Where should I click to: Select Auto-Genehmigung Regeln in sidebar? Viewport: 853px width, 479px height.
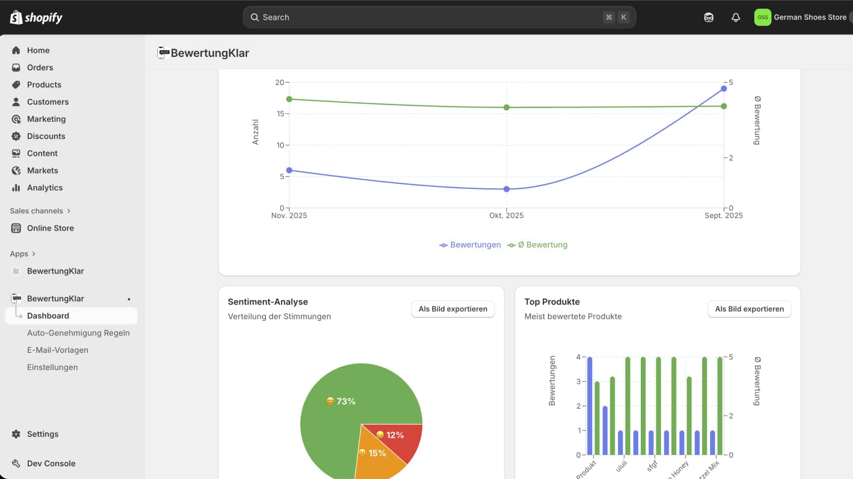point(78,333)
